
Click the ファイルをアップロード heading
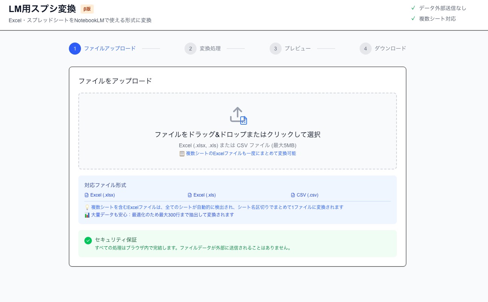pos(115,81)
